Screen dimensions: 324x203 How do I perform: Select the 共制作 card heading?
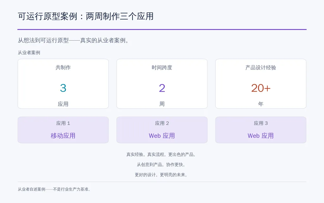63,68
